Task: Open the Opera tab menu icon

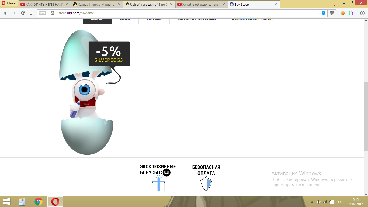Action: (x=335, y=4)
